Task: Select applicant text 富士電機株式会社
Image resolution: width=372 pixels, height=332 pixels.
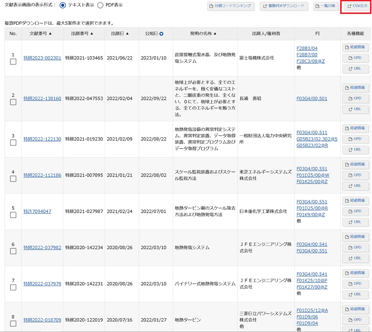Action: 257,58
